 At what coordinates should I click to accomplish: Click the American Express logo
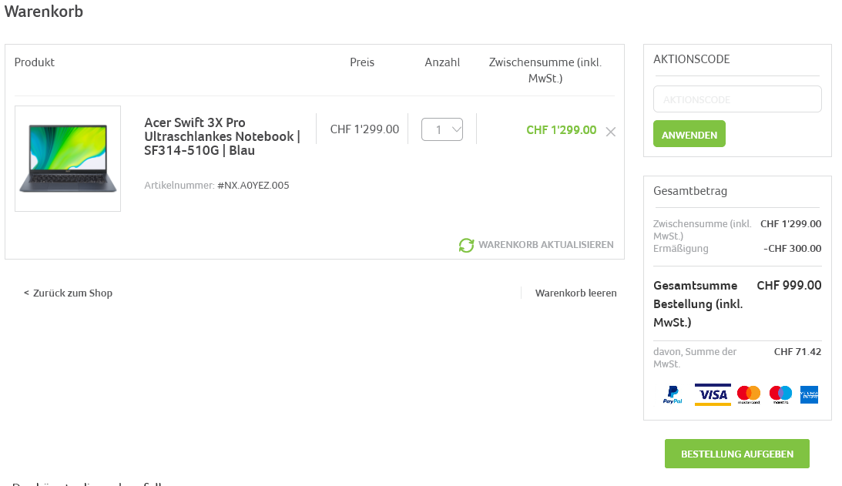click(809, 394)
